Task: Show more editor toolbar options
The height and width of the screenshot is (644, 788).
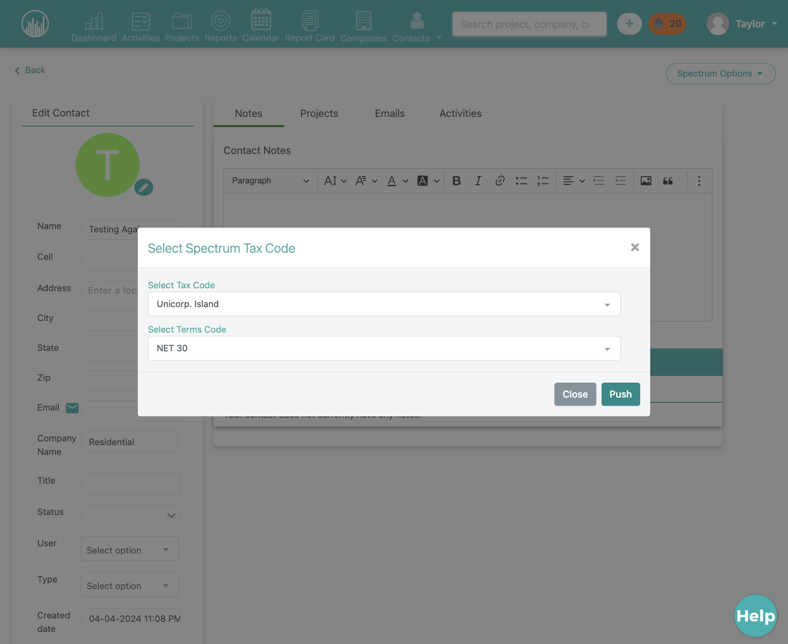Action: click(x=699, y=180)
